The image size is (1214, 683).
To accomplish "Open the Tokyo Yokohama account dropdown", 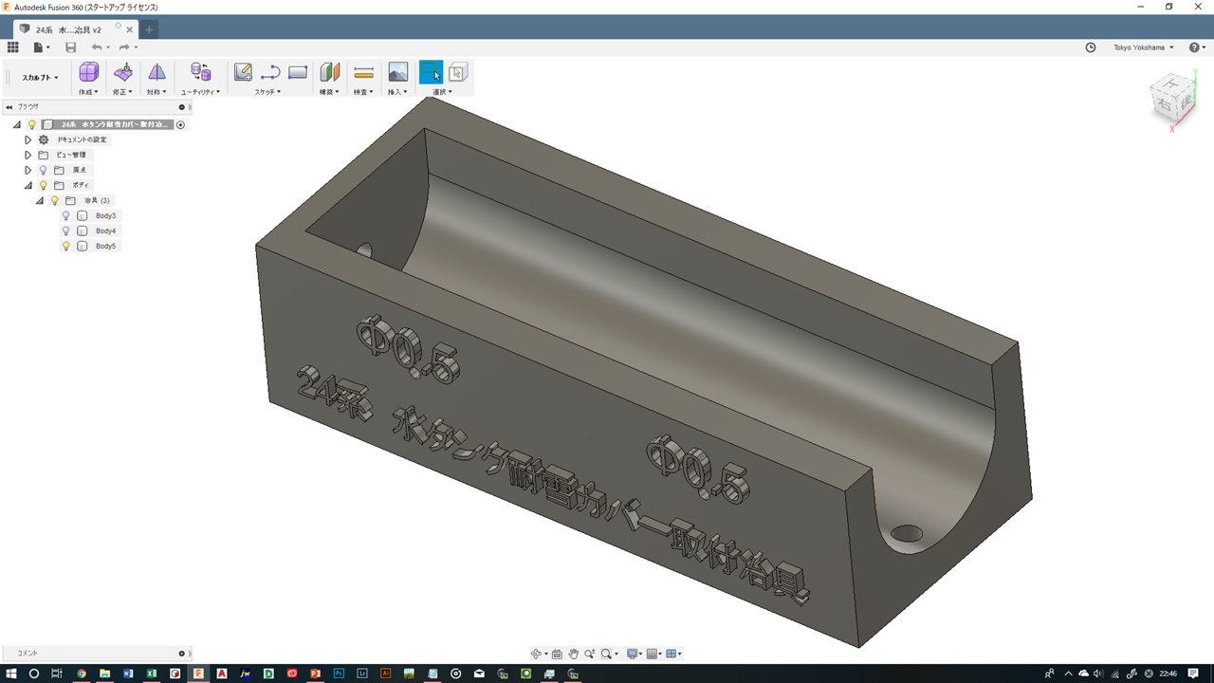I will click(x=1143, y=47).
